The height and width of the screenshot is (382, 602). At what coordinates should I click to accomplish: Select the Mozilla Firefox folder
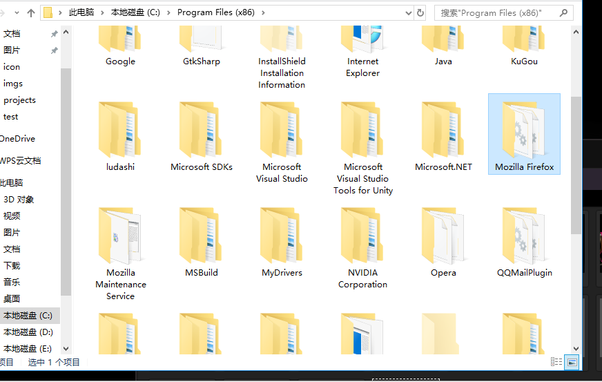(524, 134)
